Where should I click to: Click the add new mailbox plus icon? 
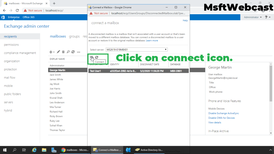click(51, 52)
